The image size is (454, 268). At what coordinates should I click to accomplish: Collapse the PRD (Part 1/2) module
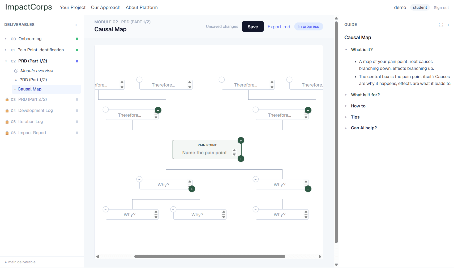[x=6, y=61]
